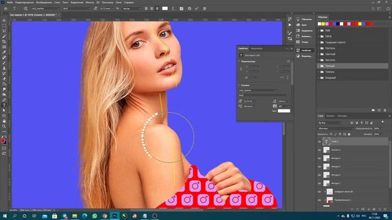
Task: Toggle text orientation icon in options bar
Action: pyautogui.click(x=26, y=9)
